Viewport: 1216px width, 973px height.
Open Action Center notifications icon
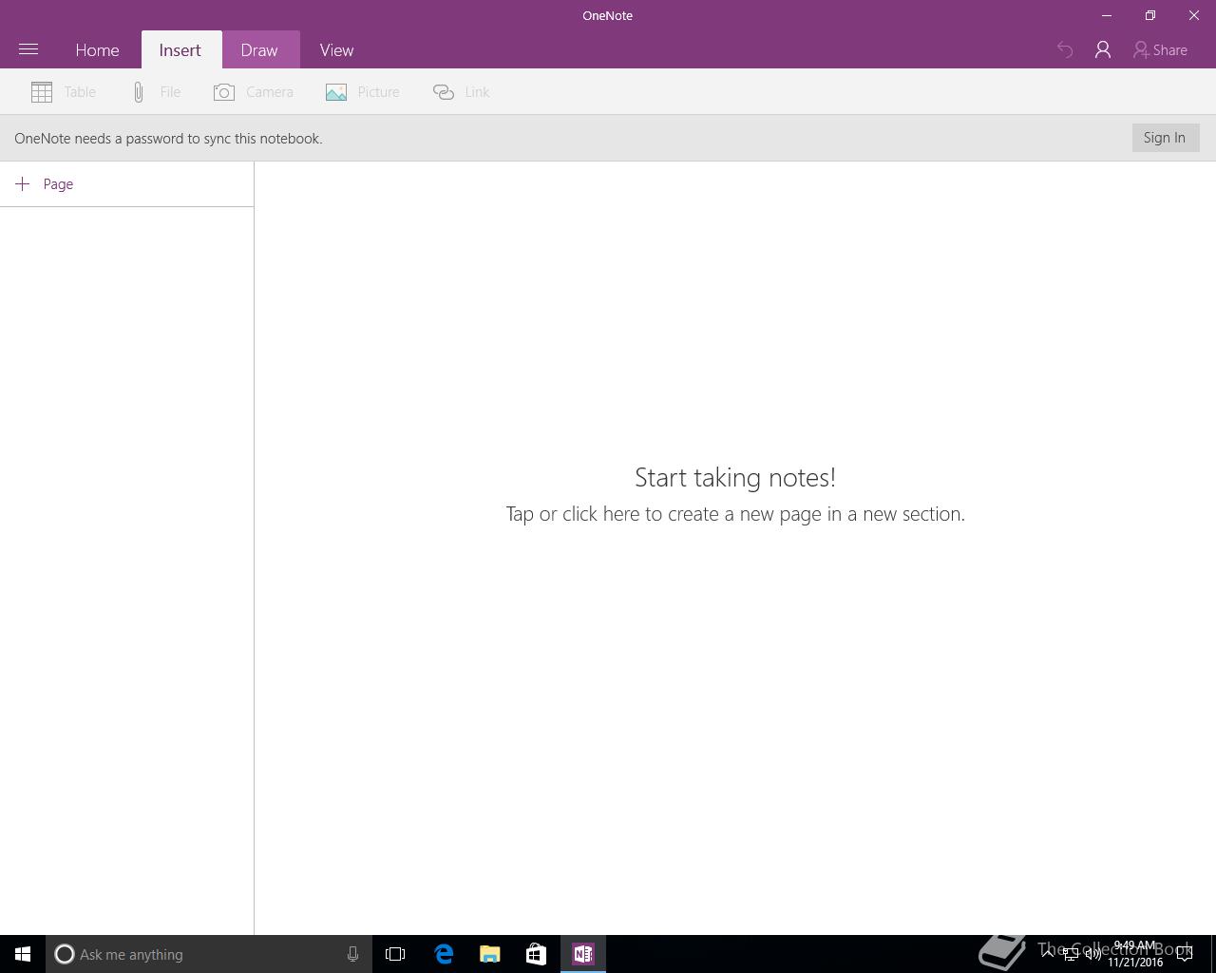[1185, 954]
